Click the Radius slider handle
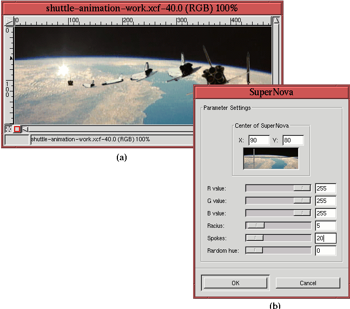This screenshot has height=309, width=350. pos(256,226)
